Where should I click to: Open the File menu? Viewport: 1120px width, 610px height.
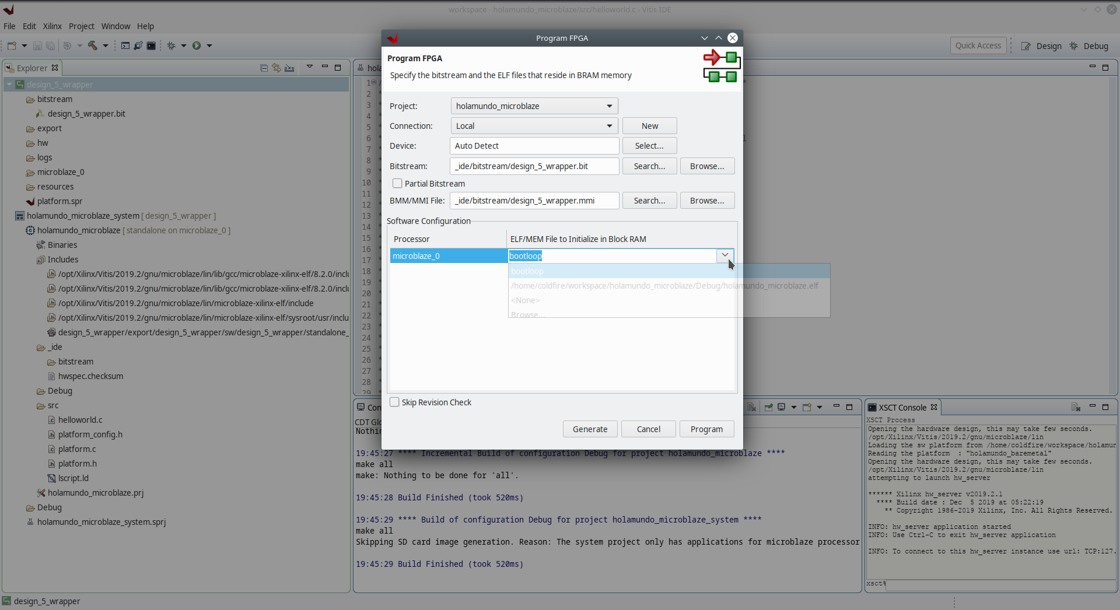tap(9, 26)
